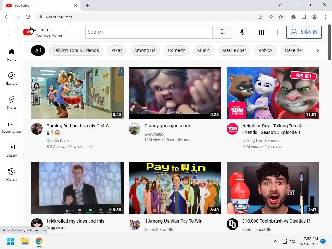Play Pay to Win video thumbnail
This screenshot has width=332, height=249.
click(x=175, y=188)
